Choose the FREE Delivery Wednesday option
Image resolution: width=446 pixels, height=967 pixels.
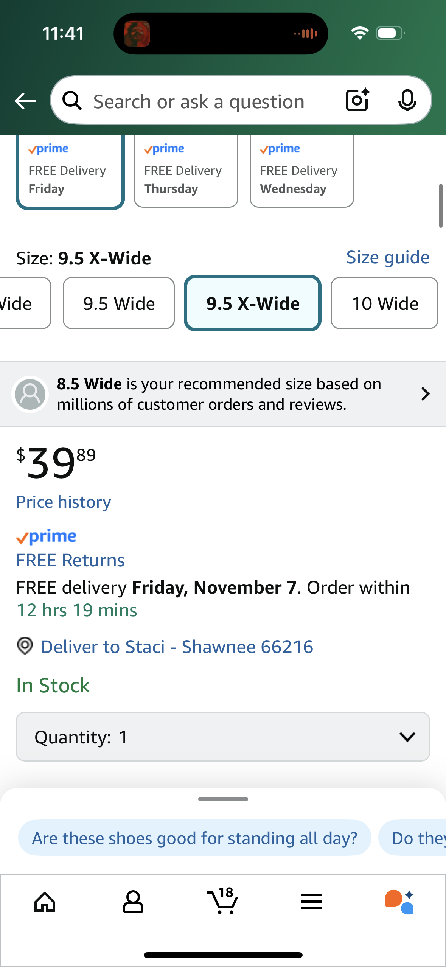[x=301, y=172]
